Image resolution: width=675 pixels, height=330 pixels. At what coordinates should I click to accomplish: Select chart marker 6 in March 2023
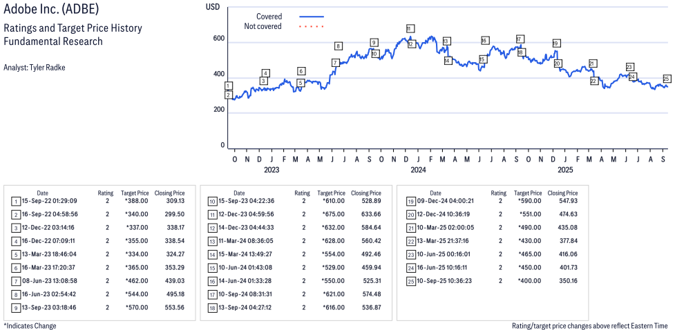click(301, 71)
